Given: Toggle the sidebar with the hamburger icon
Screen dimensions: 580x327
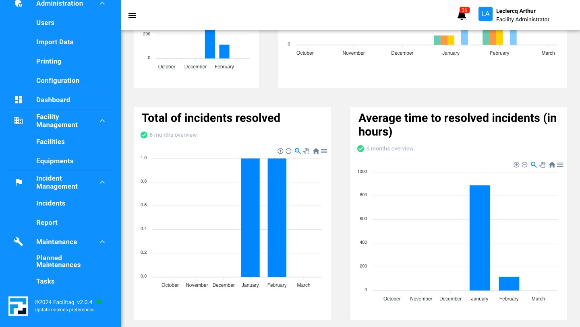Looking at the screenshot, I should [132, 15].
